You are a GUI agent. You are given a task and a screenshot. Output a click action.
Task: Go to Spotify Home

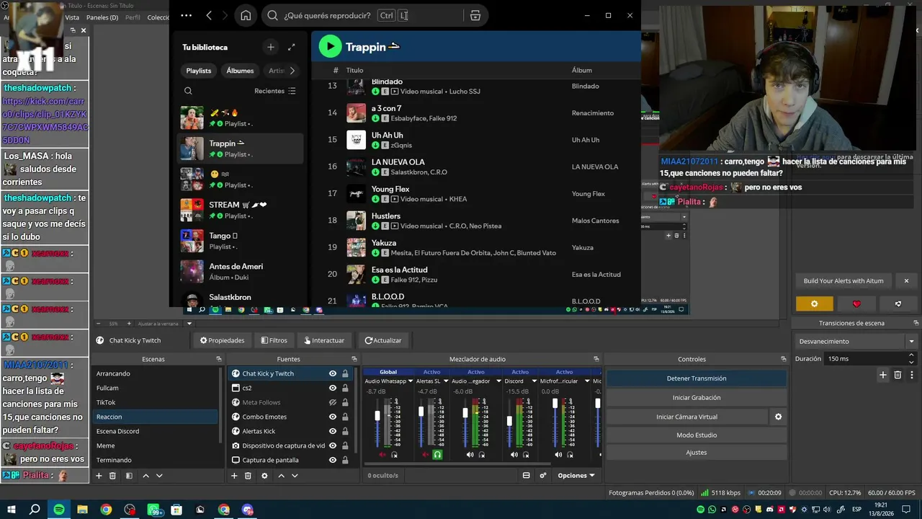click(x=246, y=15)
